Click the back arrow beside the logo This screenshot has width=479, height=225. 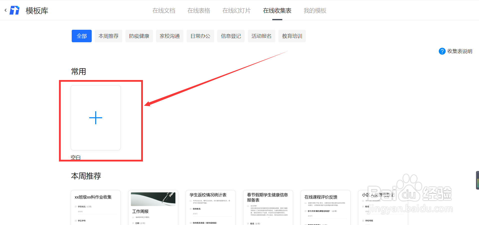tap(5, 10)
